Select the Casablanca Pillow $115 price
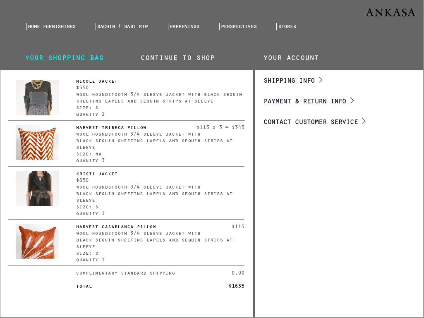 click(x=238, y=226)
